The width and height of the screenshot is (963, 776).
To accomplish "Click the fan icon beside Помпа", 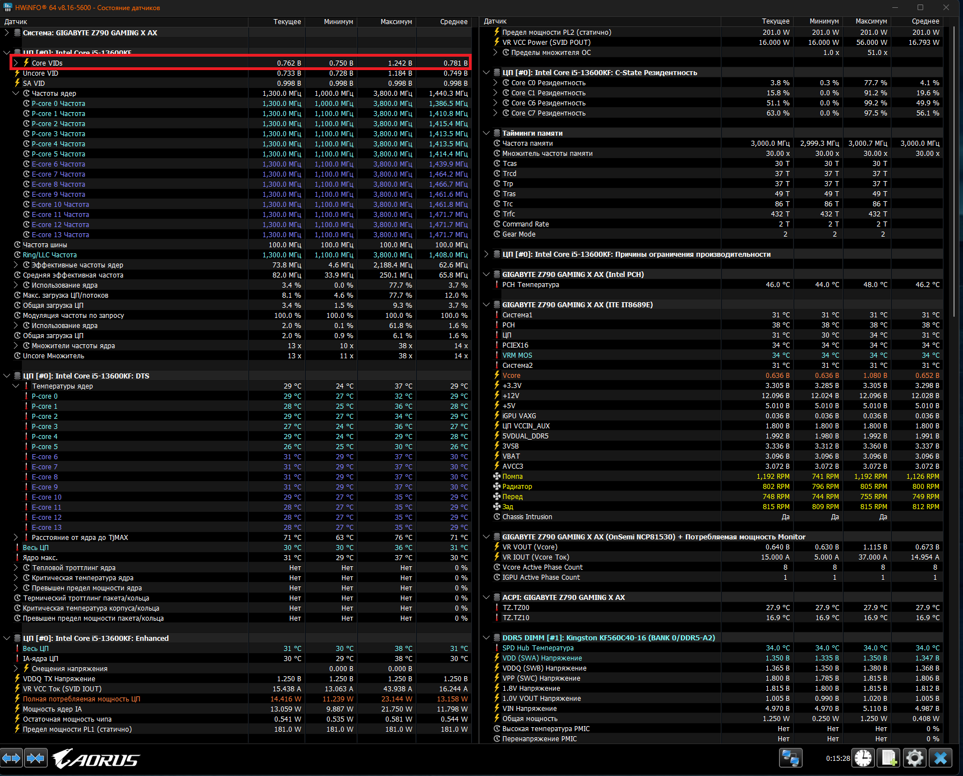I will [497, 476].
